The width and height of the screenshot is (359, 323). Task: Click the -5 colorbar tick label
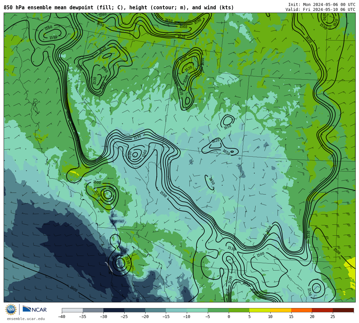[x=207, y=317]
